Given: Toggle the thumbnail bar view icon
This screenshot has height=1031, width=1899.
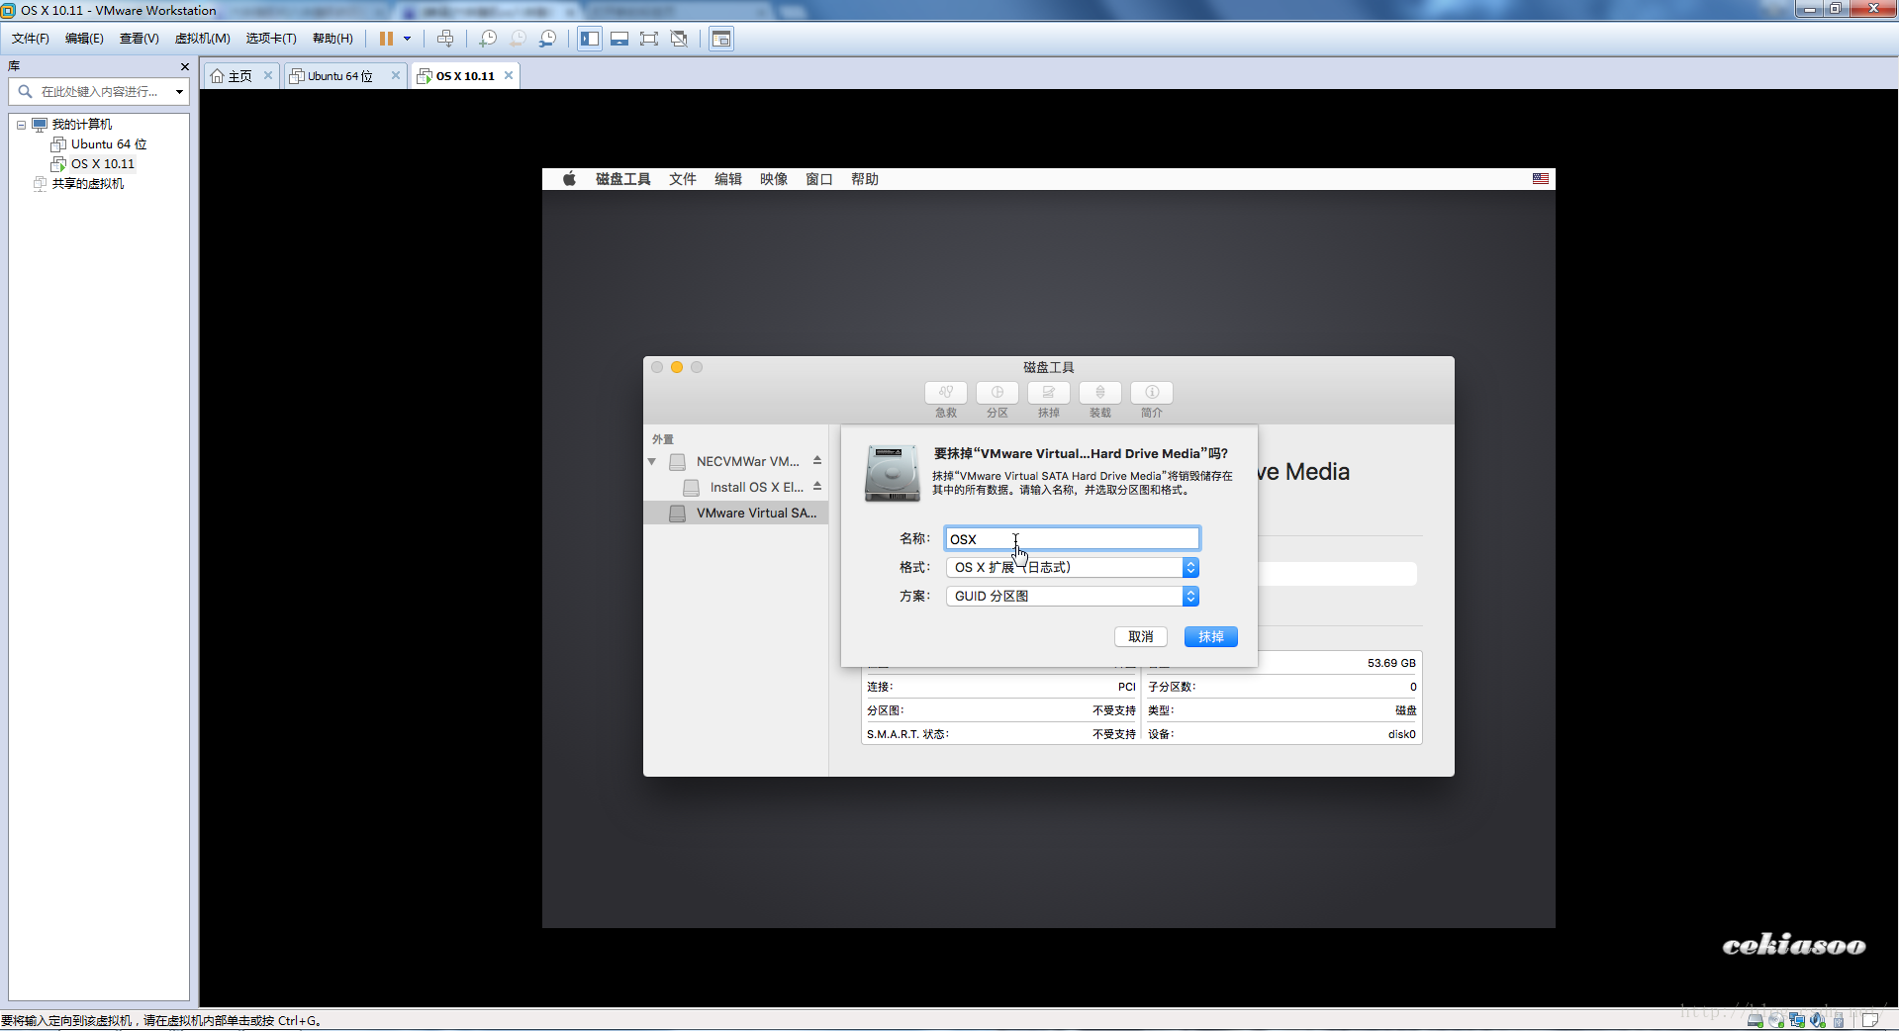Looking at the screenshot, I should tap(619, 39).
